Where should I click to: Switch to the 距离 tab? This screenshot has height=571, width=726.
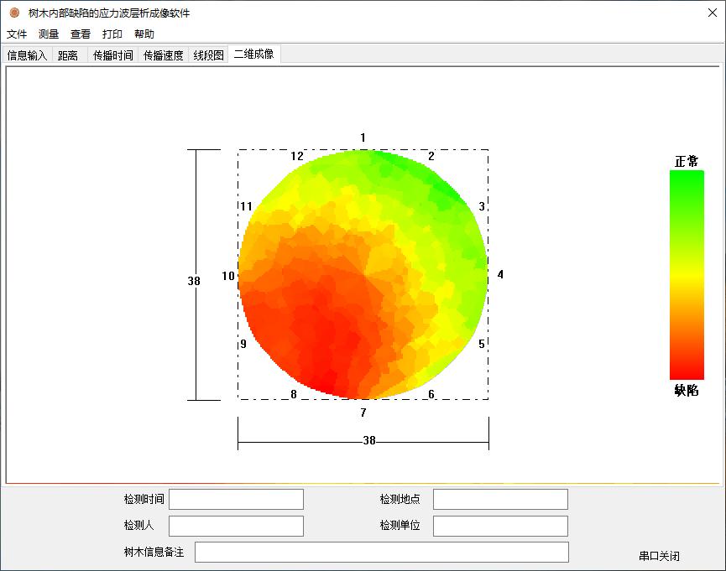point(68,55)
